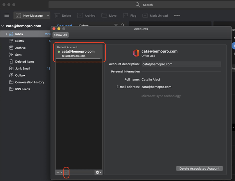
Task: Click Show All in Accounts window
Action: pos(61,35)
